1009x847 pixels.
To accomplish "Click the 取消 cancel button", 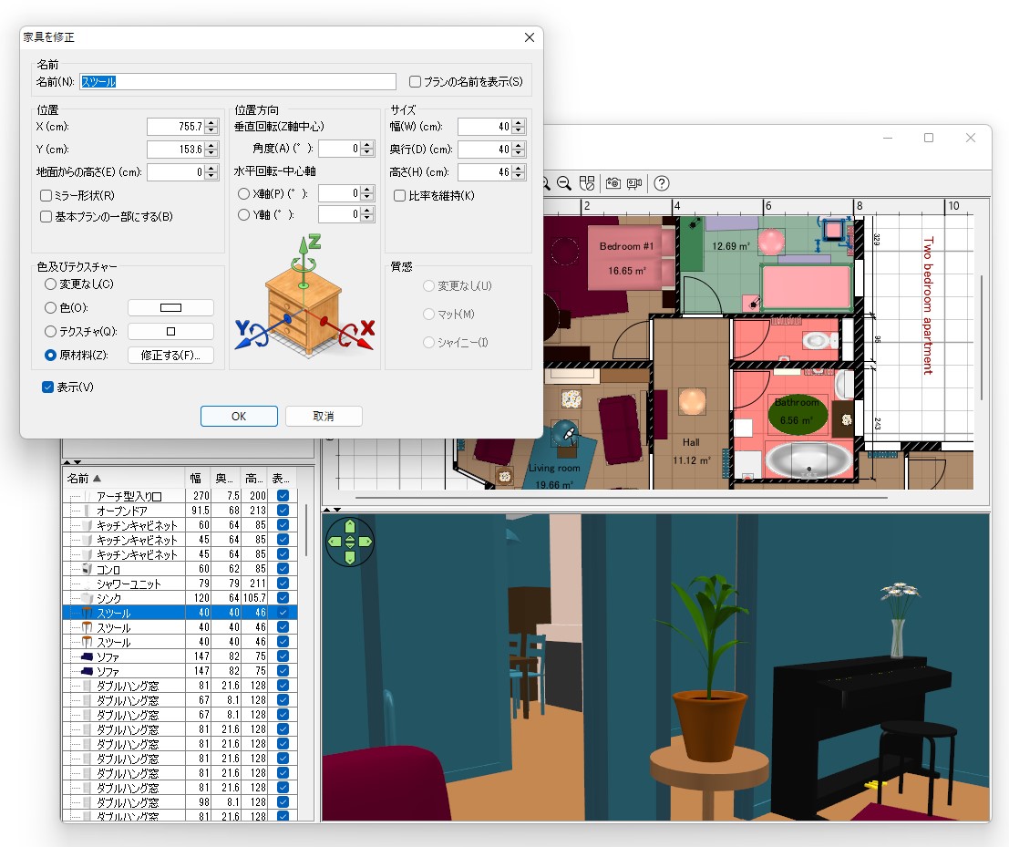I will coord(324,417).
